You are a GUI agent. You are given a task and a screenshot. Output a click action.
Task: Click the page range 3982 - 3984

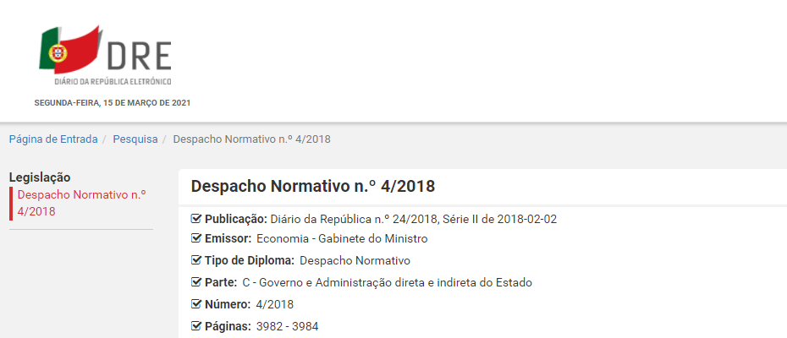coord(287,326)
